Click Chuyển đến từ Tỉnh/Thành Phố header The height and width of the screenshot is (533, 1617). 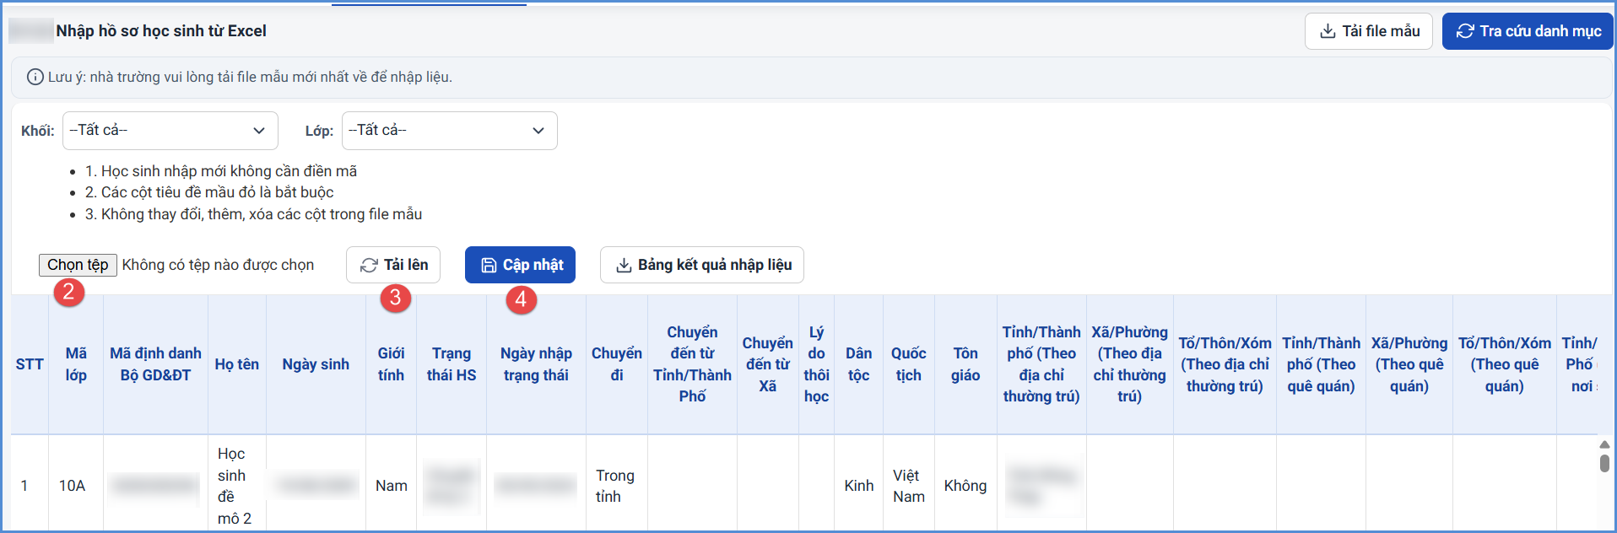coord(692,364)
